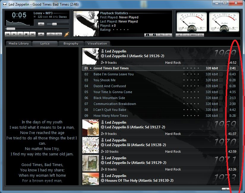The image size is (245, 193).
Task: Open the Visualization tab
Action: coord(97,44)
